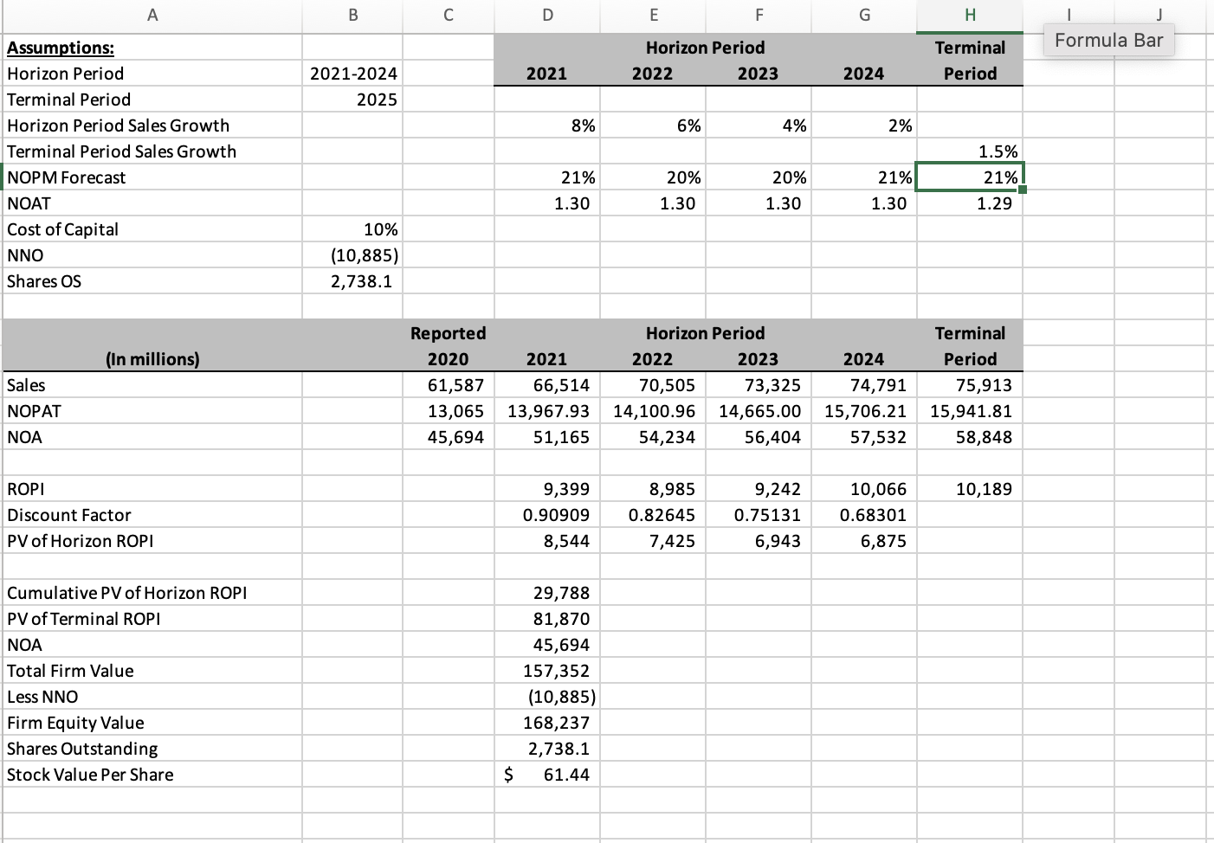
Task: Click the Formula Bar tooltip
Action: tap(1108, 40)
